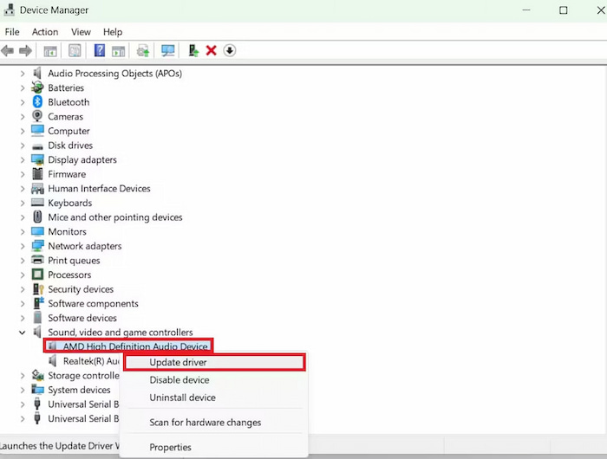This screenshot has height=459, width=607.
Task: Select the Disk drives label
Action: (70, 145)
